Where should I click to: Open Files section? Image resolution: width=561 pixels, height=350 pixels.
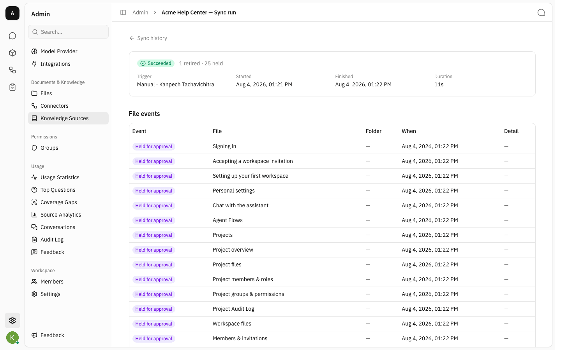click(x=68, y=93)
